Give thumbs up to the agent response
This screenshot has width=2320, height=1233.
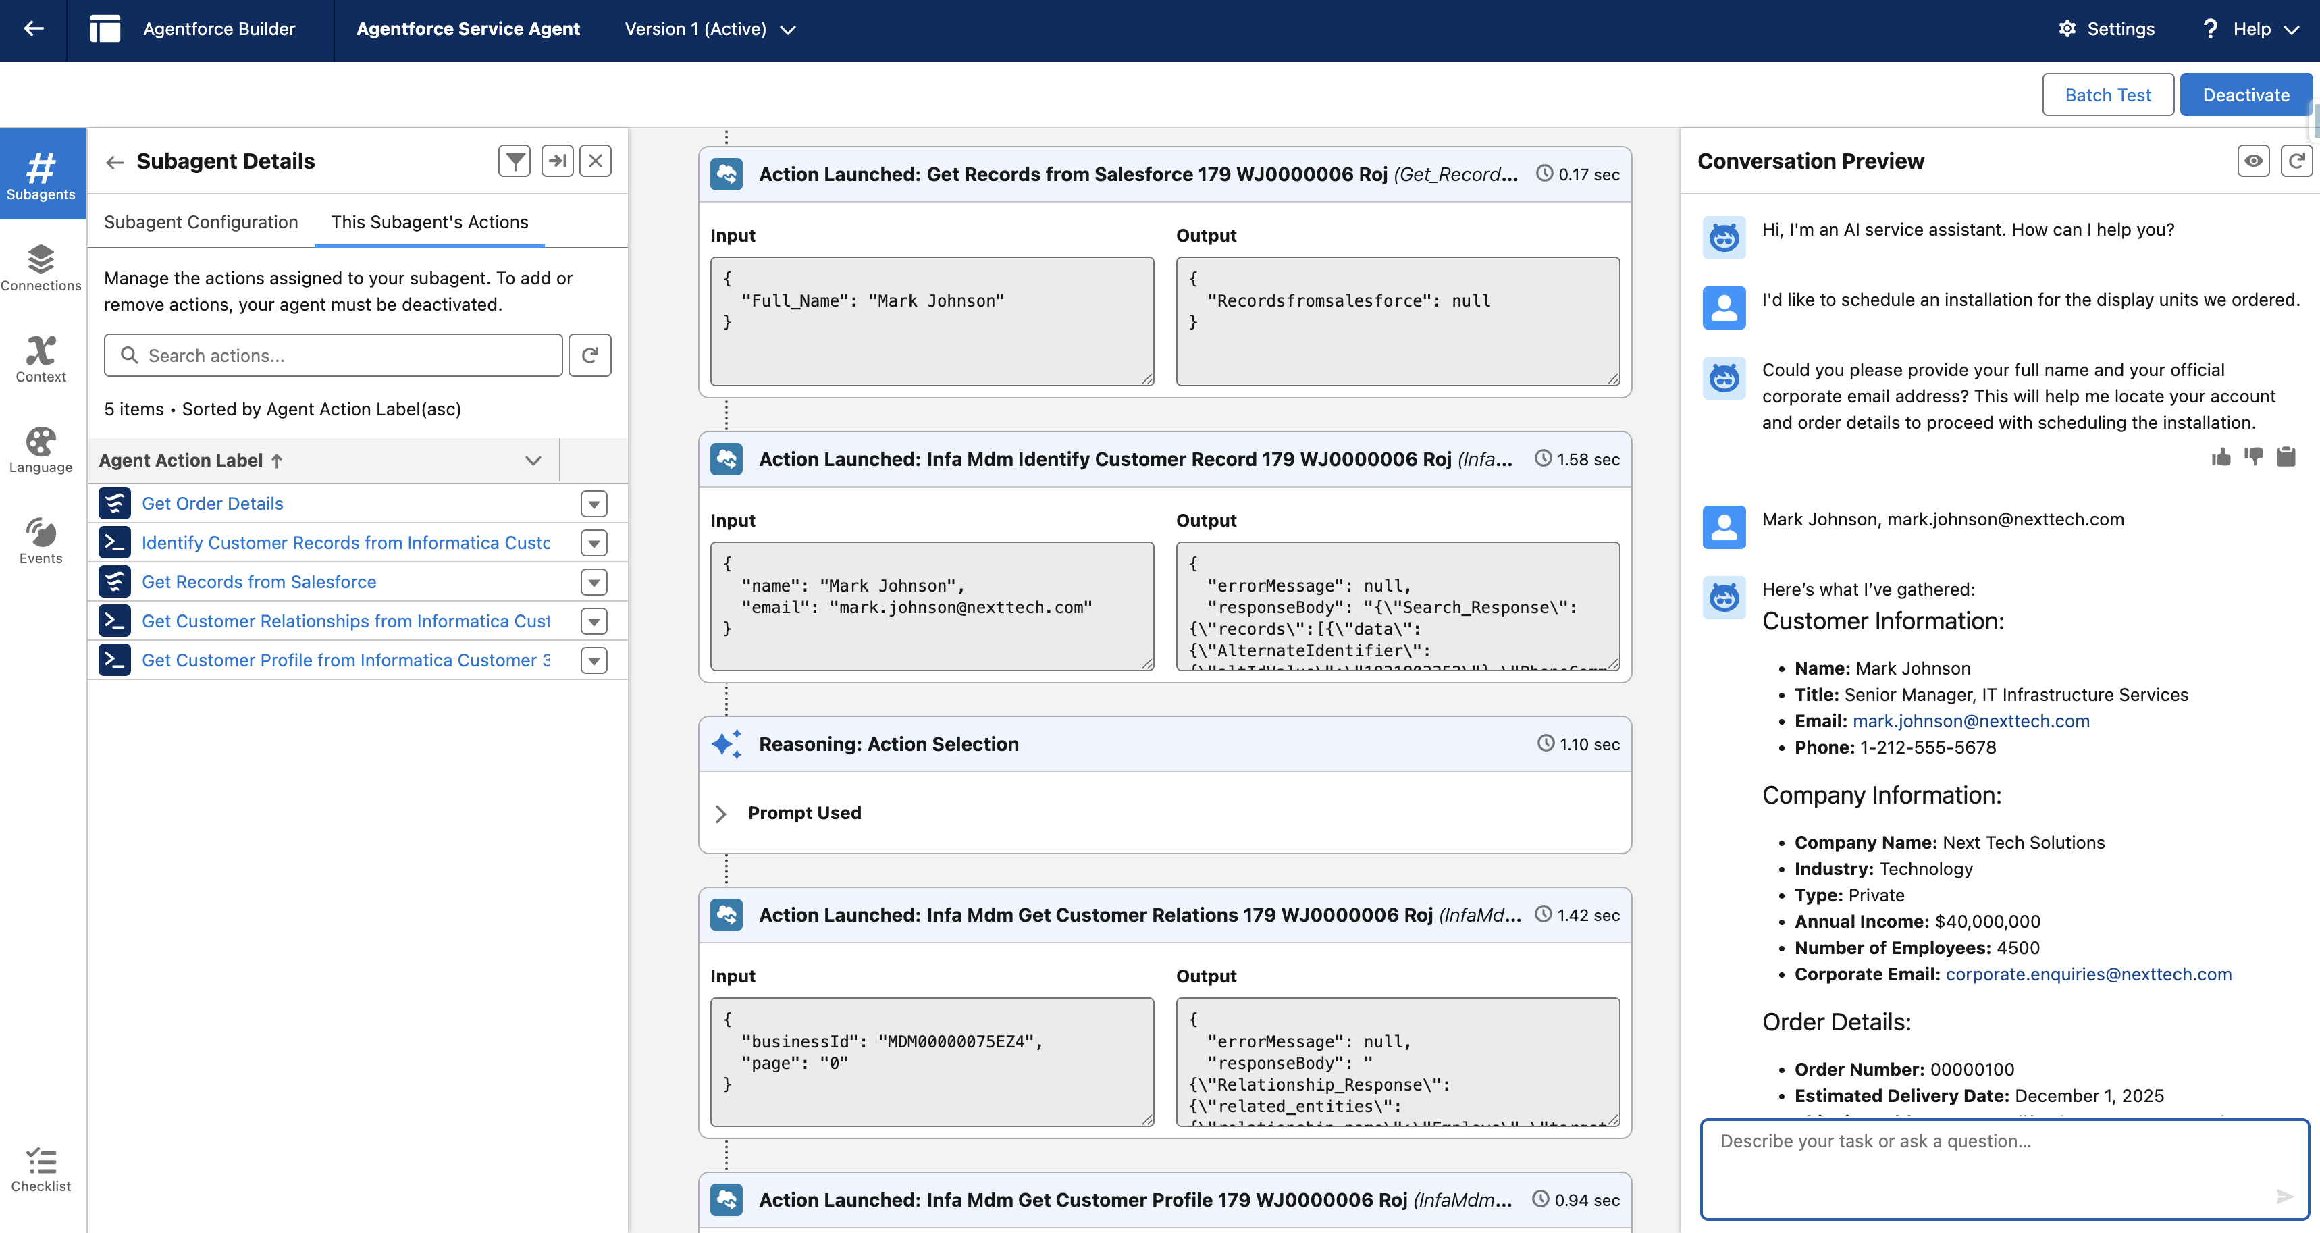tap(2221, 458)
